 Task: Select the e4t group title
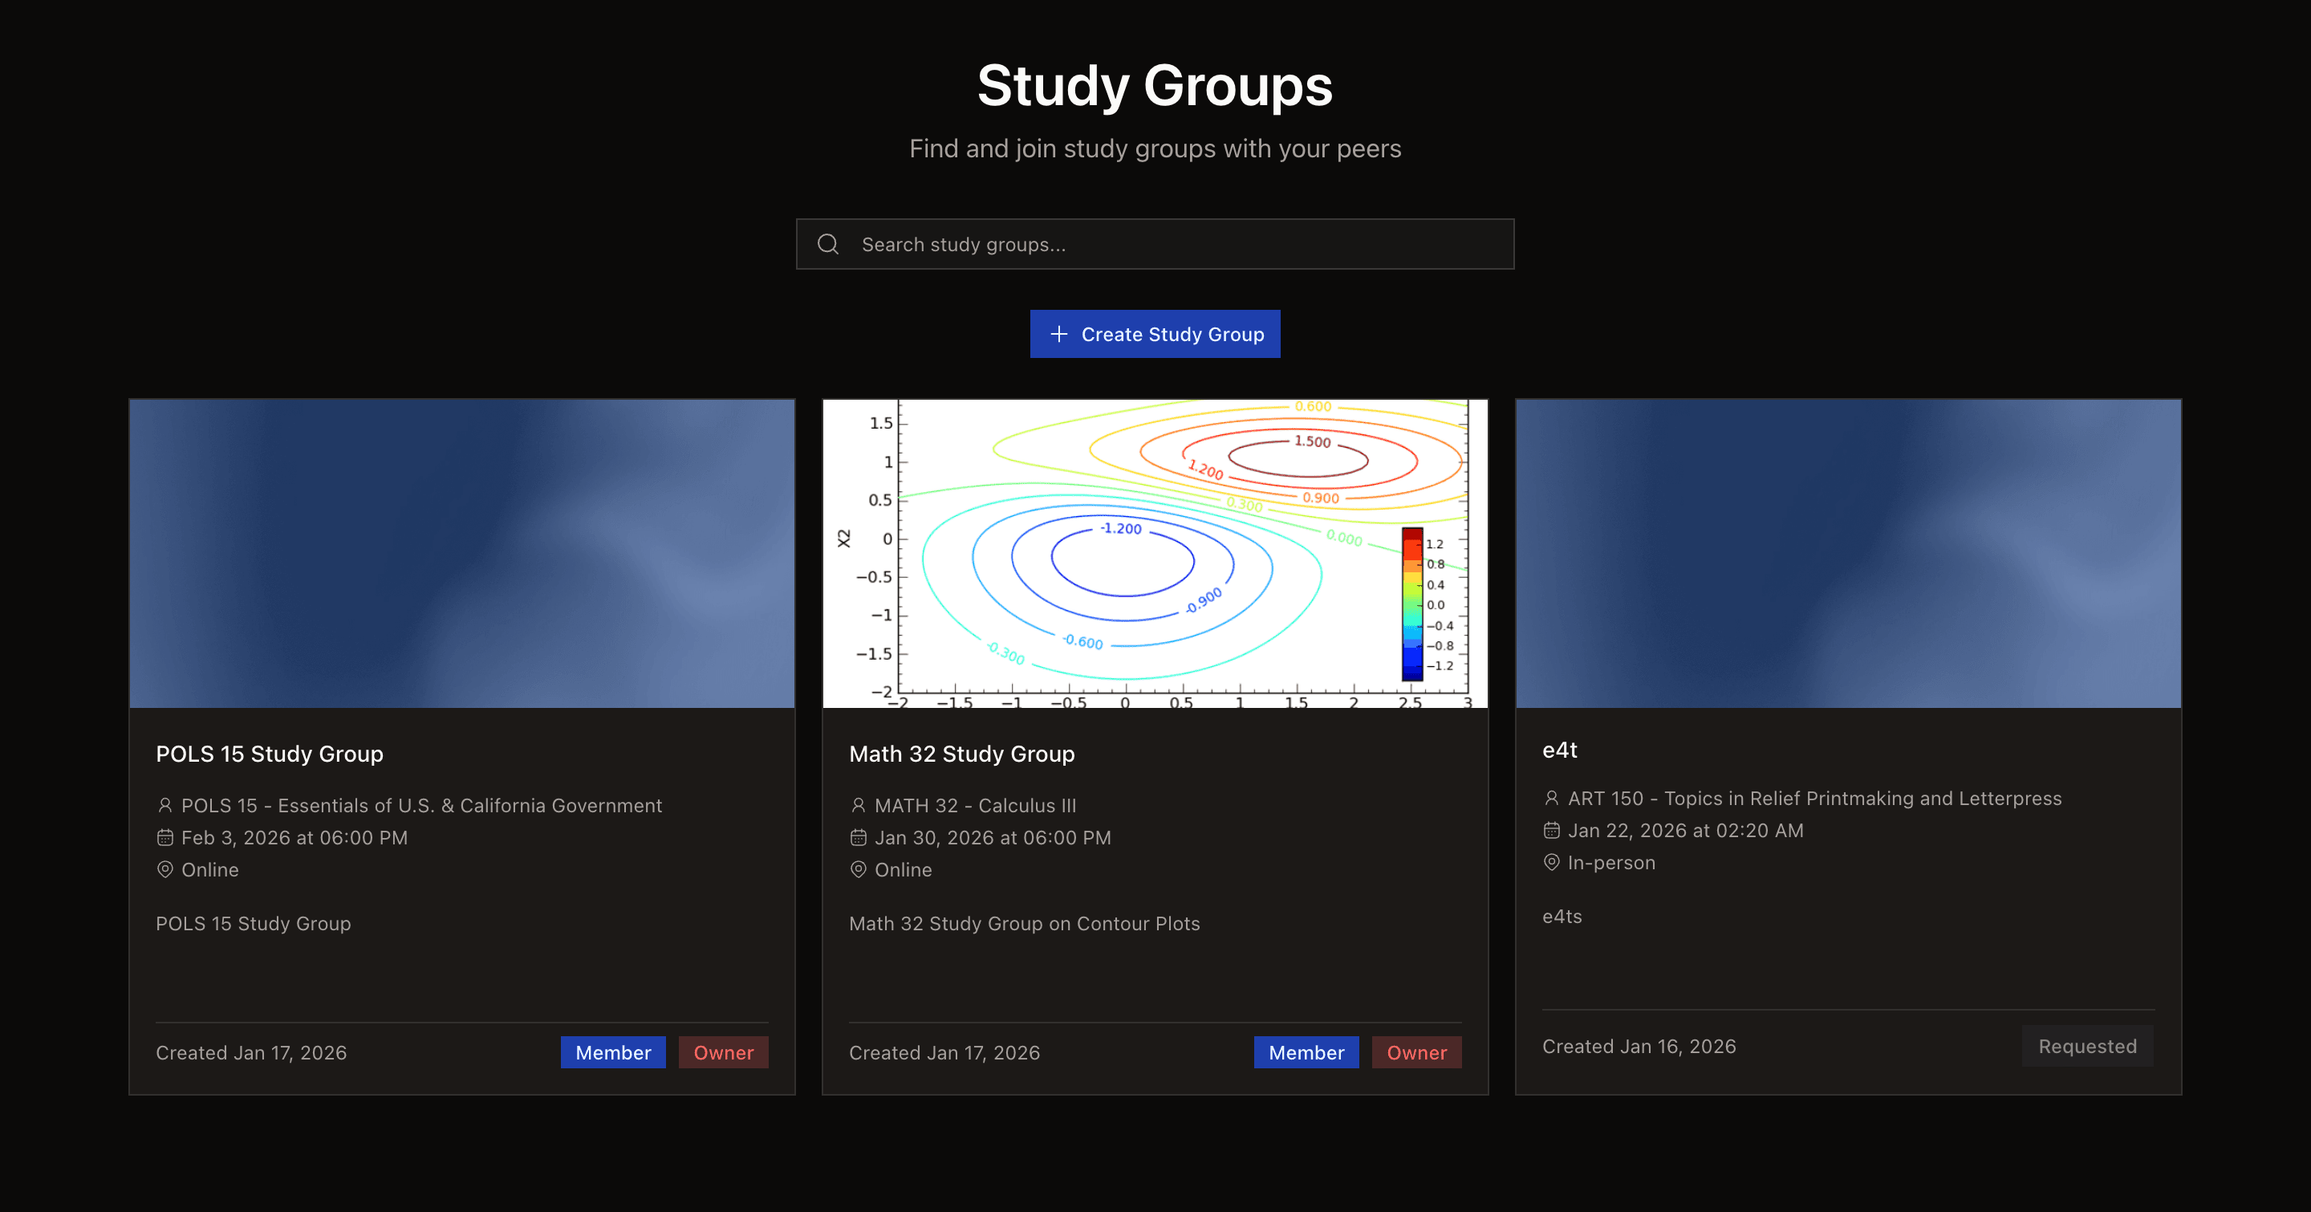(x=1560, y=750)
